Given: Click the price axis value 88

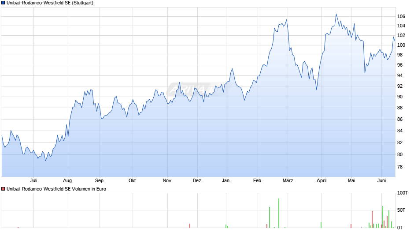Looking at the screenshot, I should tap(400, 108).
